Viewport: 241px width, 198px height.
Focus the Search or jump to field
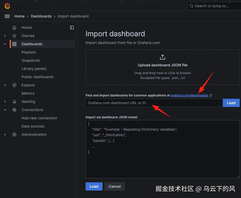tap(214, 6)
